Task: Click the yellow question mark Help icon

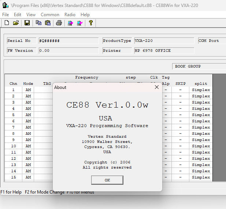Action: (91, 23)
